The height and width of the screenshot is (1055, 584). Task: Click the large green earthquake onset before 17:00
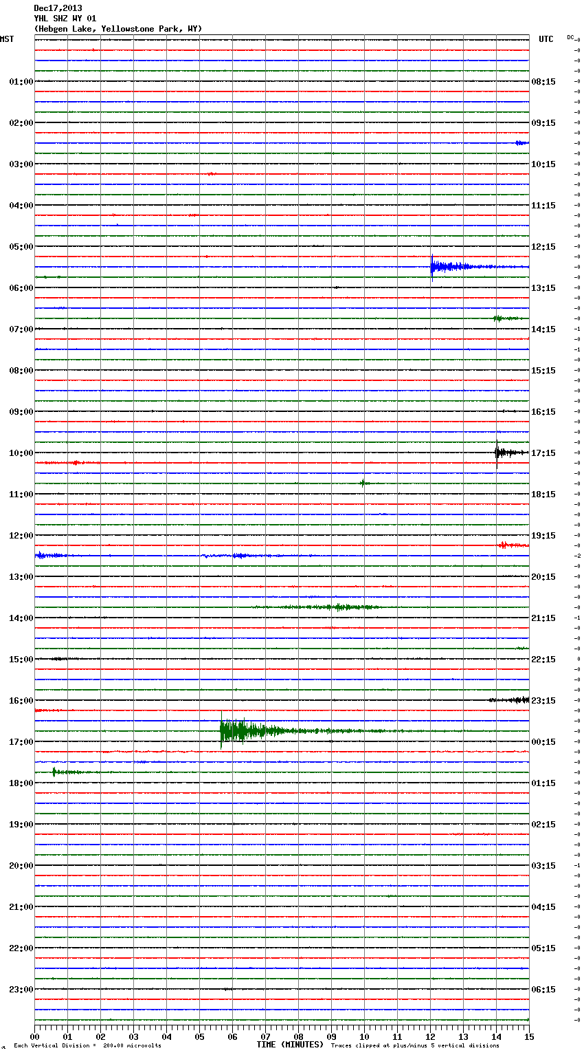pyautogui.click(x=222, y=731)
